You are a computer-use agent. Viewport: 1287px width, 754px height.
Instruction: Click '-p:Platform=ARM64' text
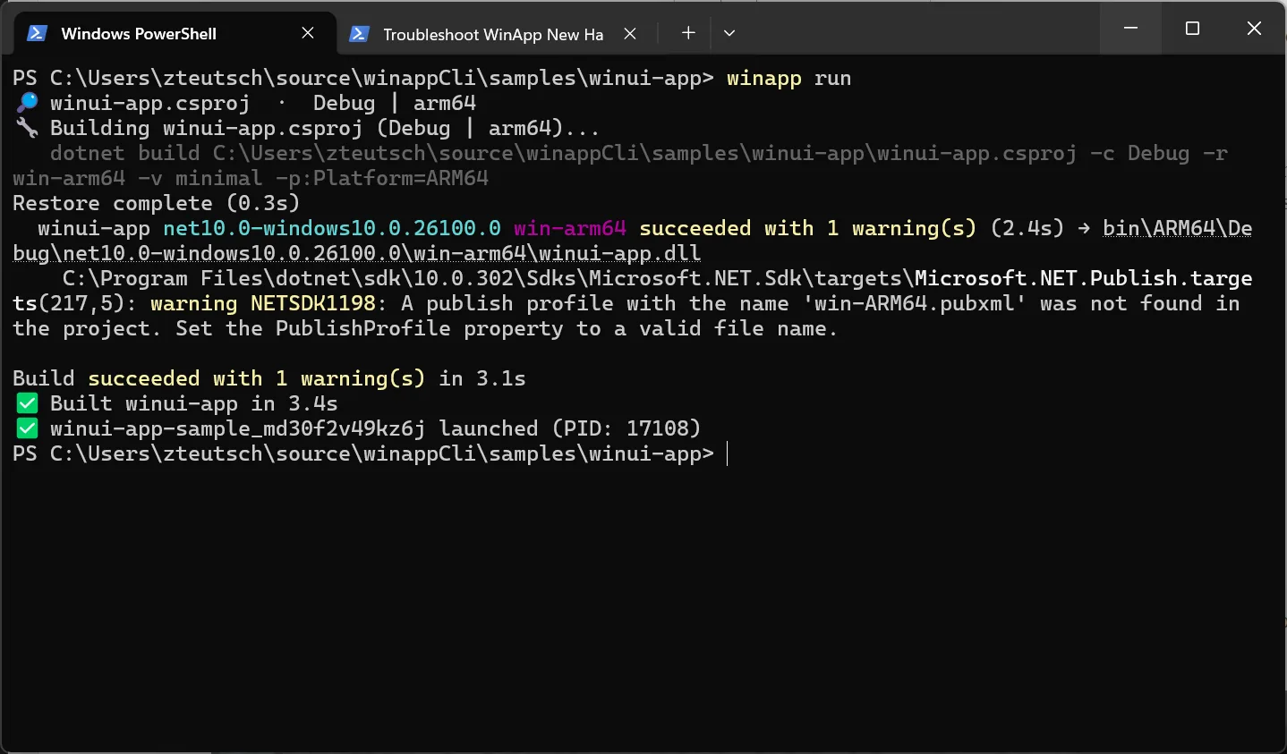(382, 178)
